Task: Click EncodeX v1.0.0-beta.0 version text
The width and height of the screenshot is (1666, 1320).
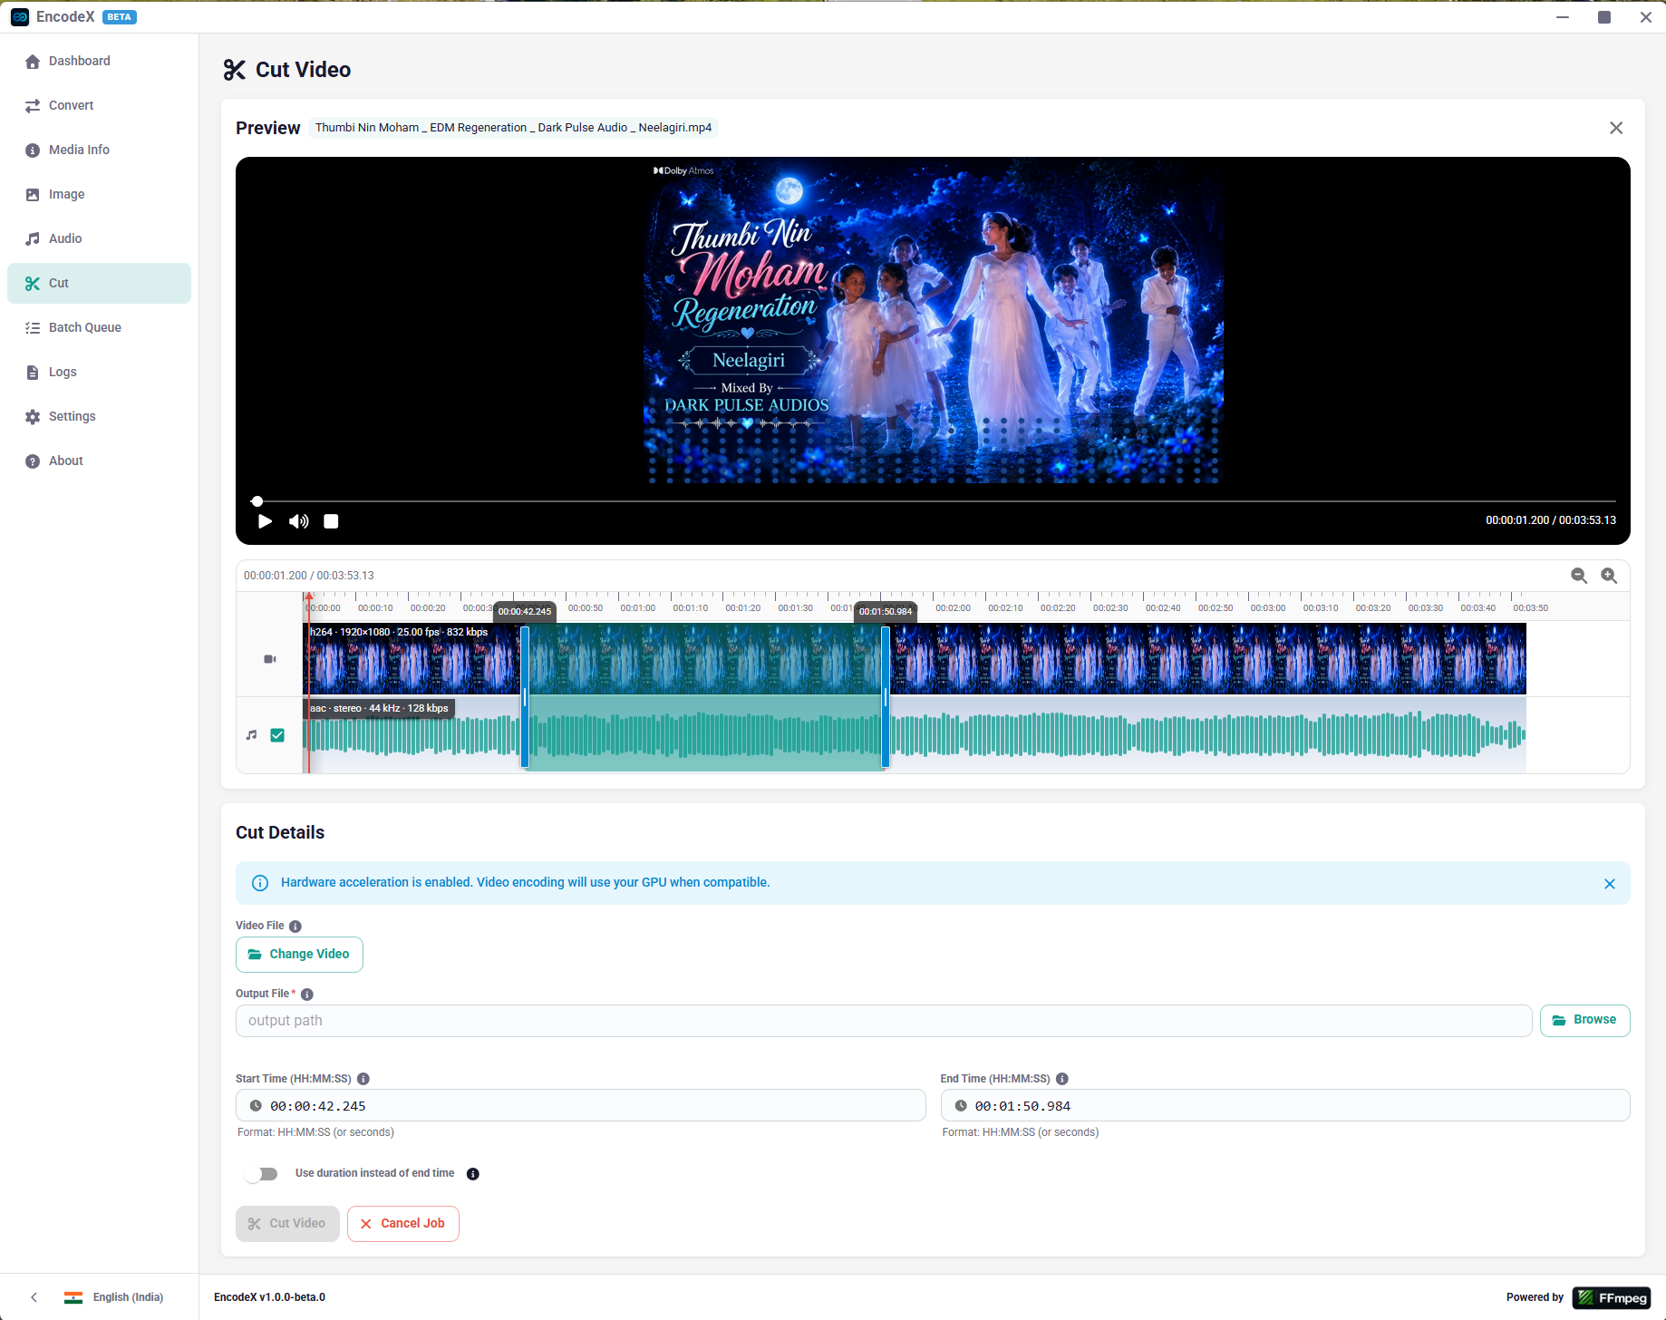Action: [x=269, y=1297]
